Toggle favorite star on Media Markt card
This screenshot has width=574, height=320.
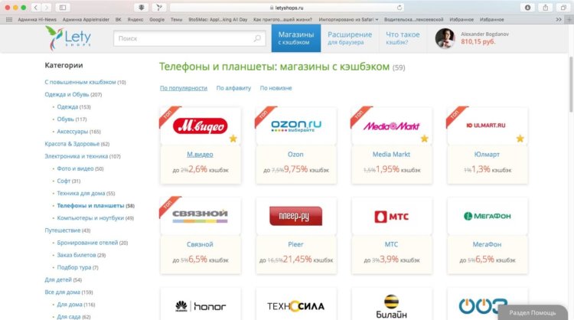click(424, 139)
